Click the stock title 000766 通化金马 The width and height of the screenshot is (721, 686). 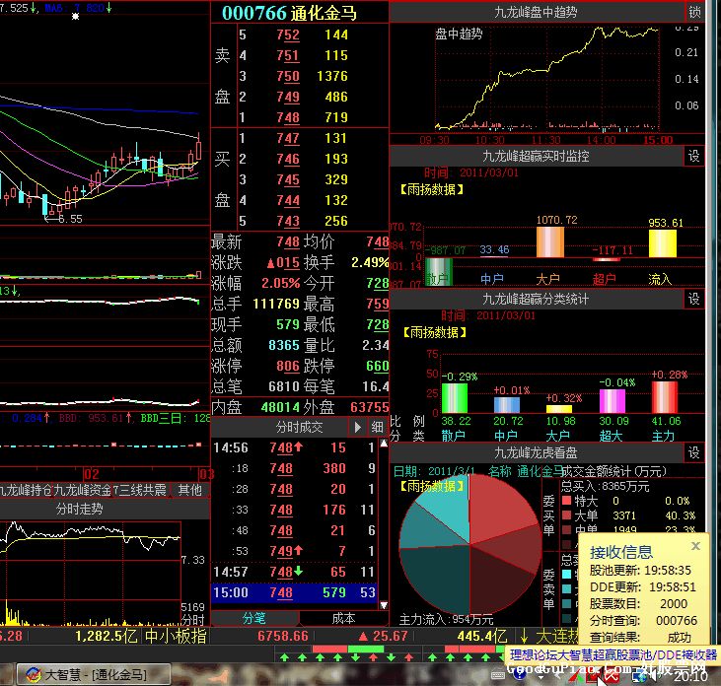click(290, 13)
